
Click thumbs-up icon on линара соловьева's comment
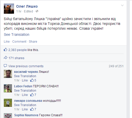click(x=32, y=109)
